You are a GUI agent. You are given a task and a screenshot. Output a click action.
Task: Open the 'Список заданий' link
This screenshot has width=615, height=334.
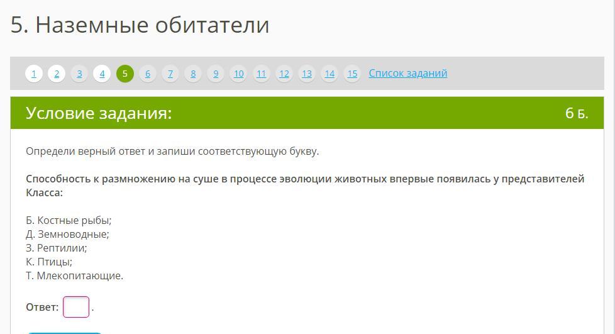408,74
